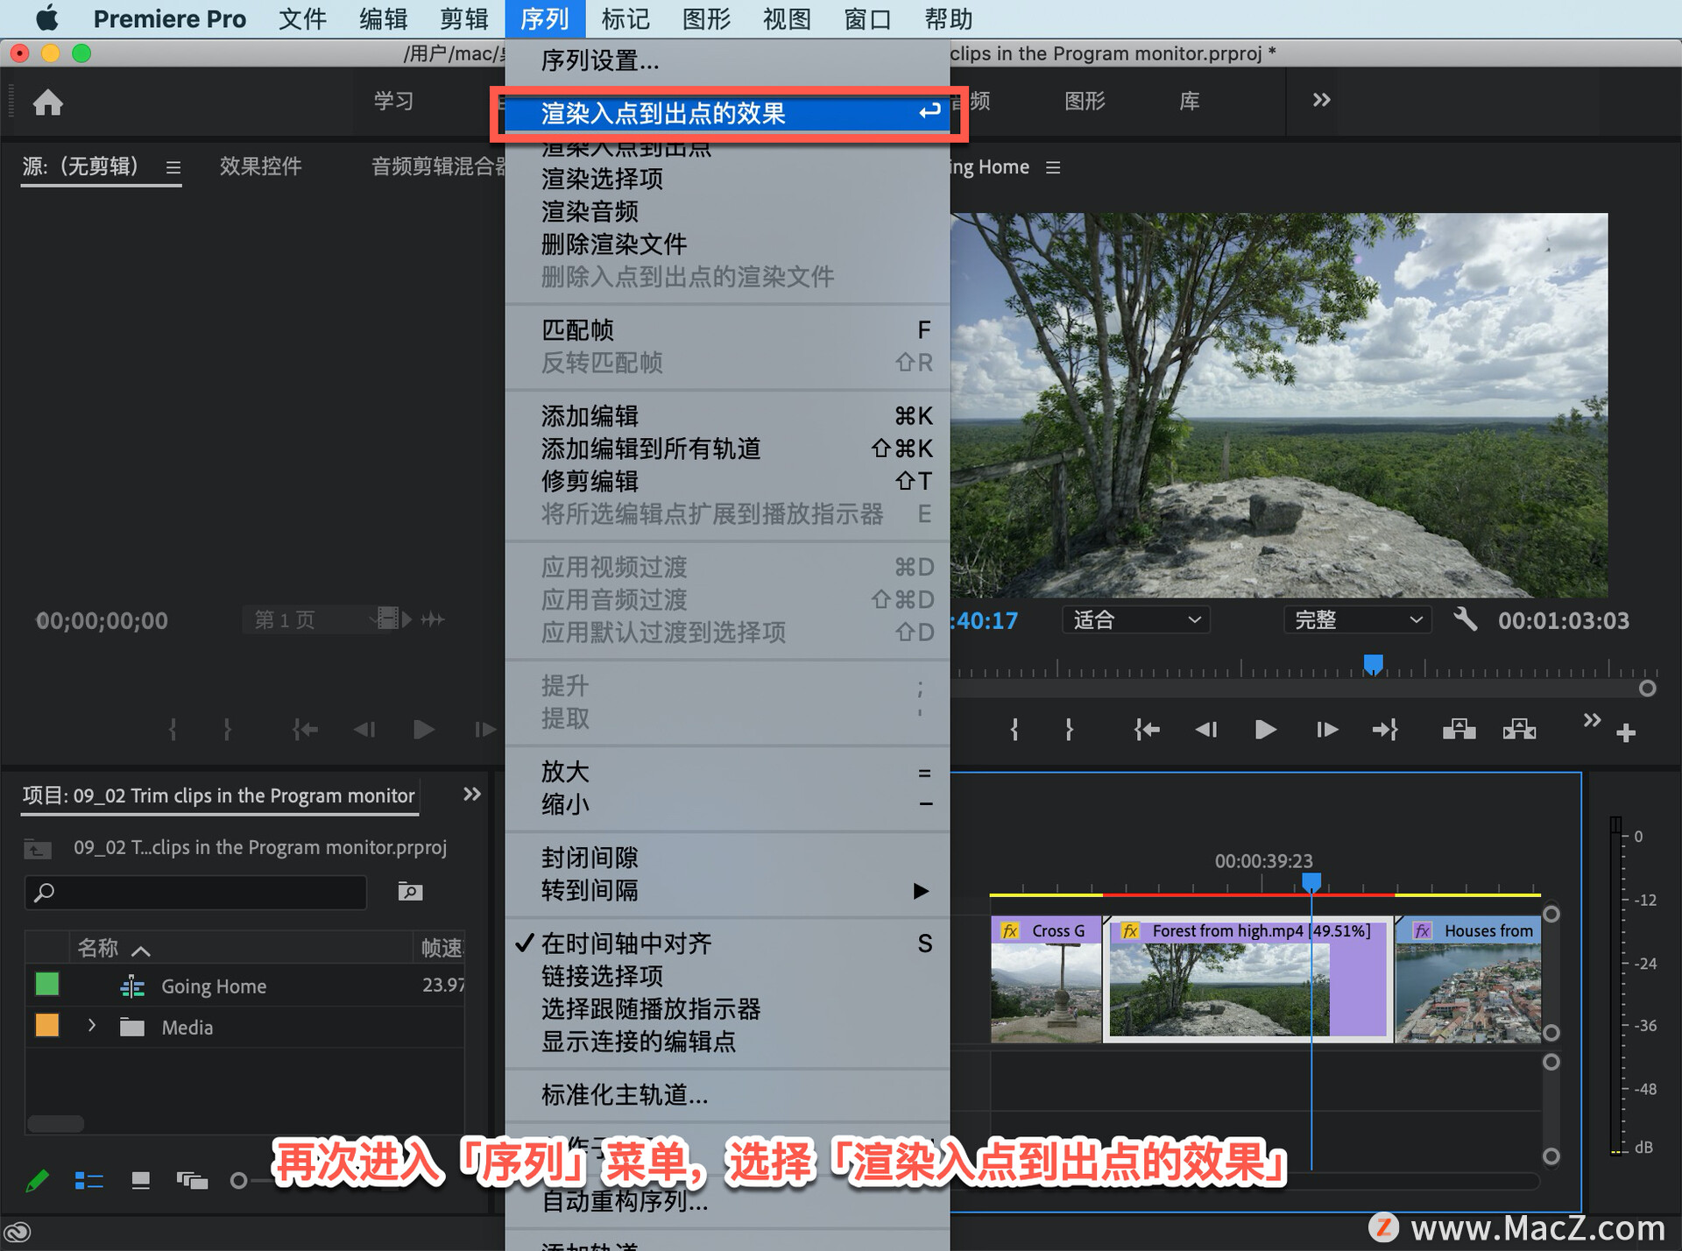The height and width of the screenshot is (1251, 1682).
Task: Click Mark Out button in Program monitor
Action: 1069,730
